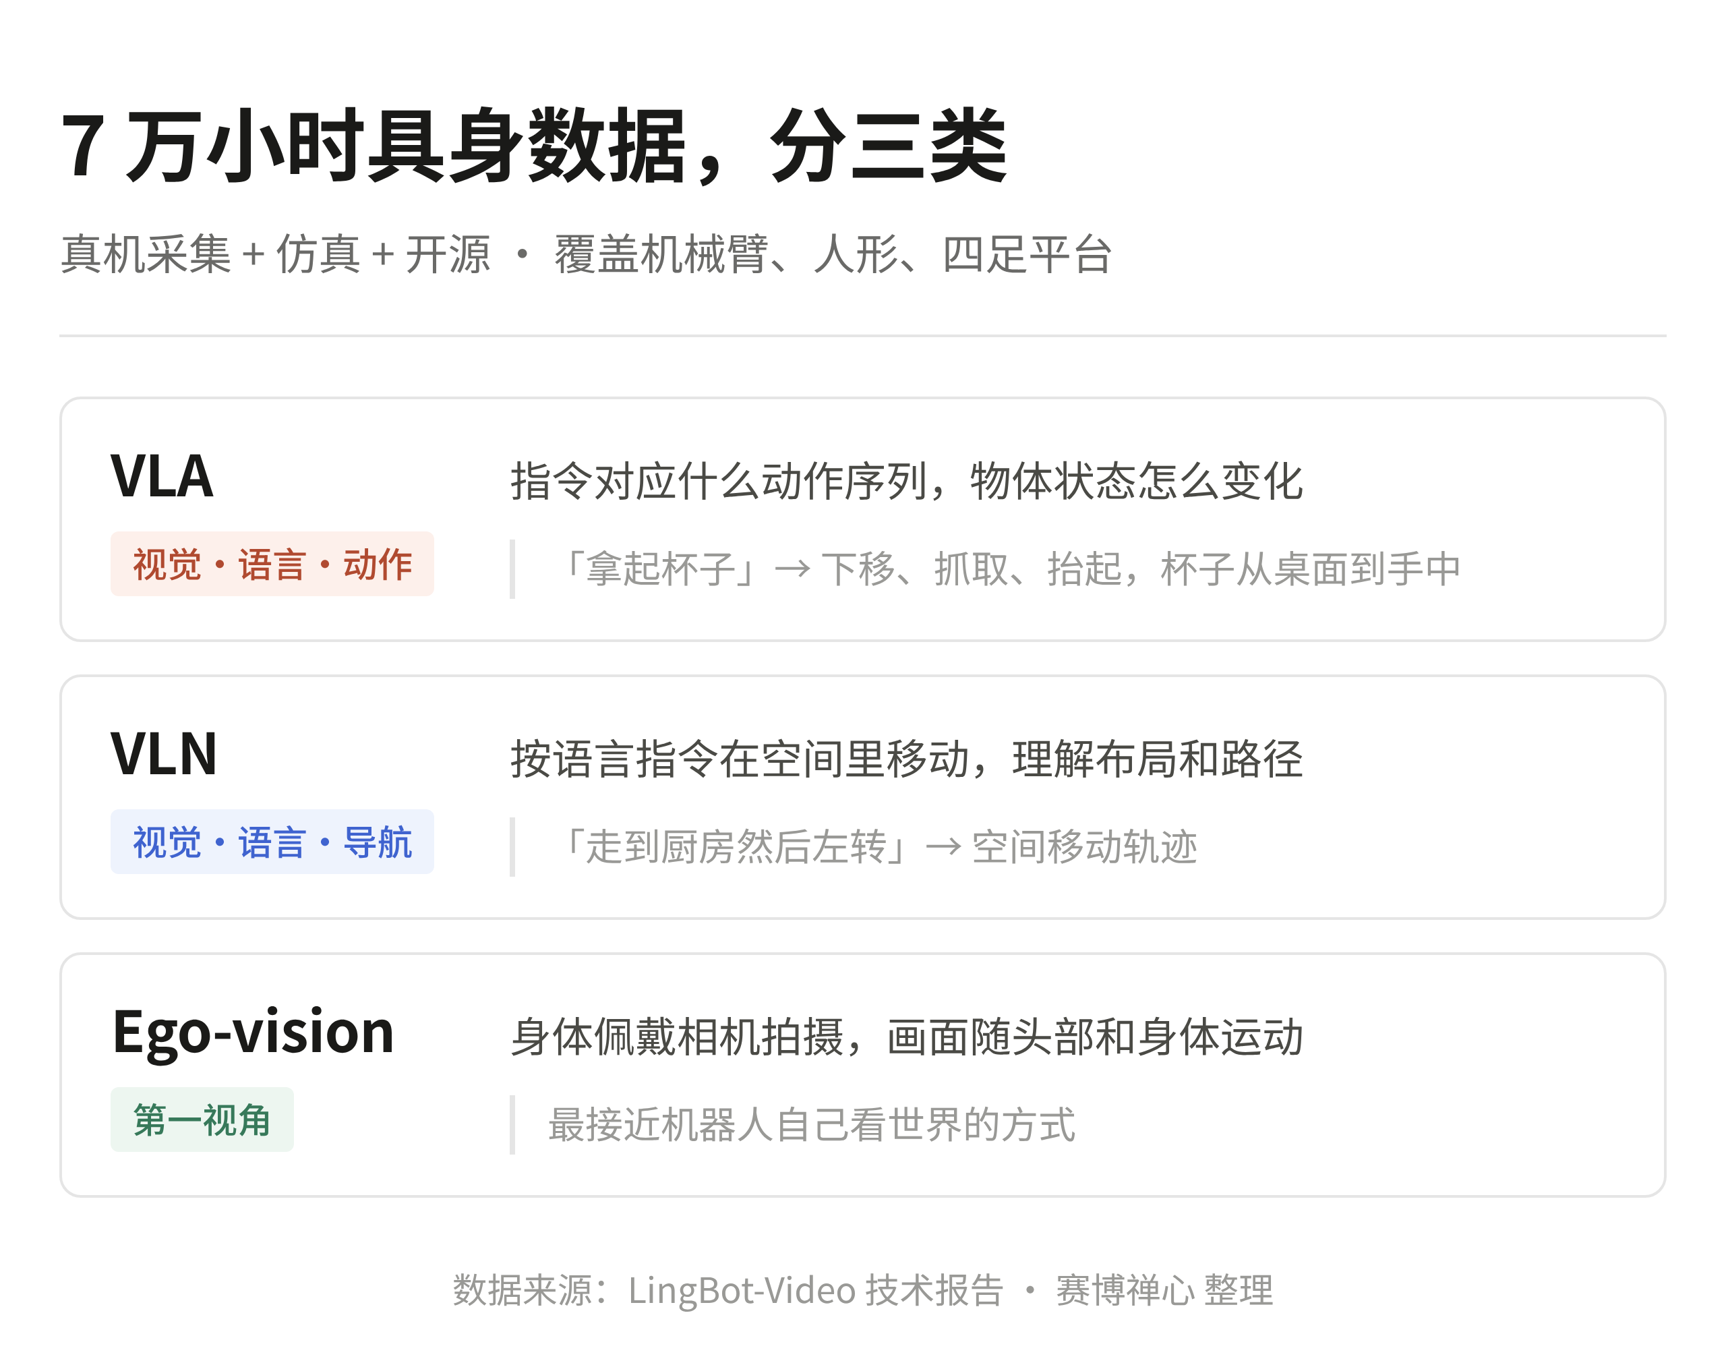Click the green tag 第一视角

202,1119
